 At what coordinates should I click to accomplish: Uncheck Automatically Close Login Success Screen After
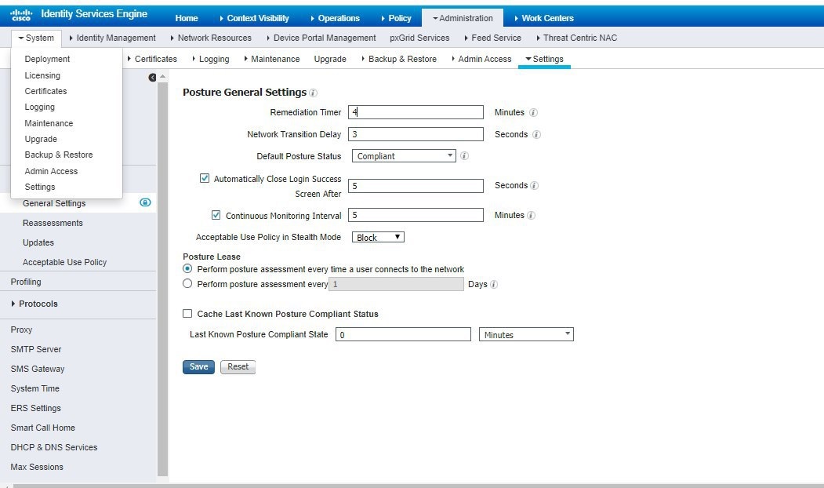coord(205,177)
